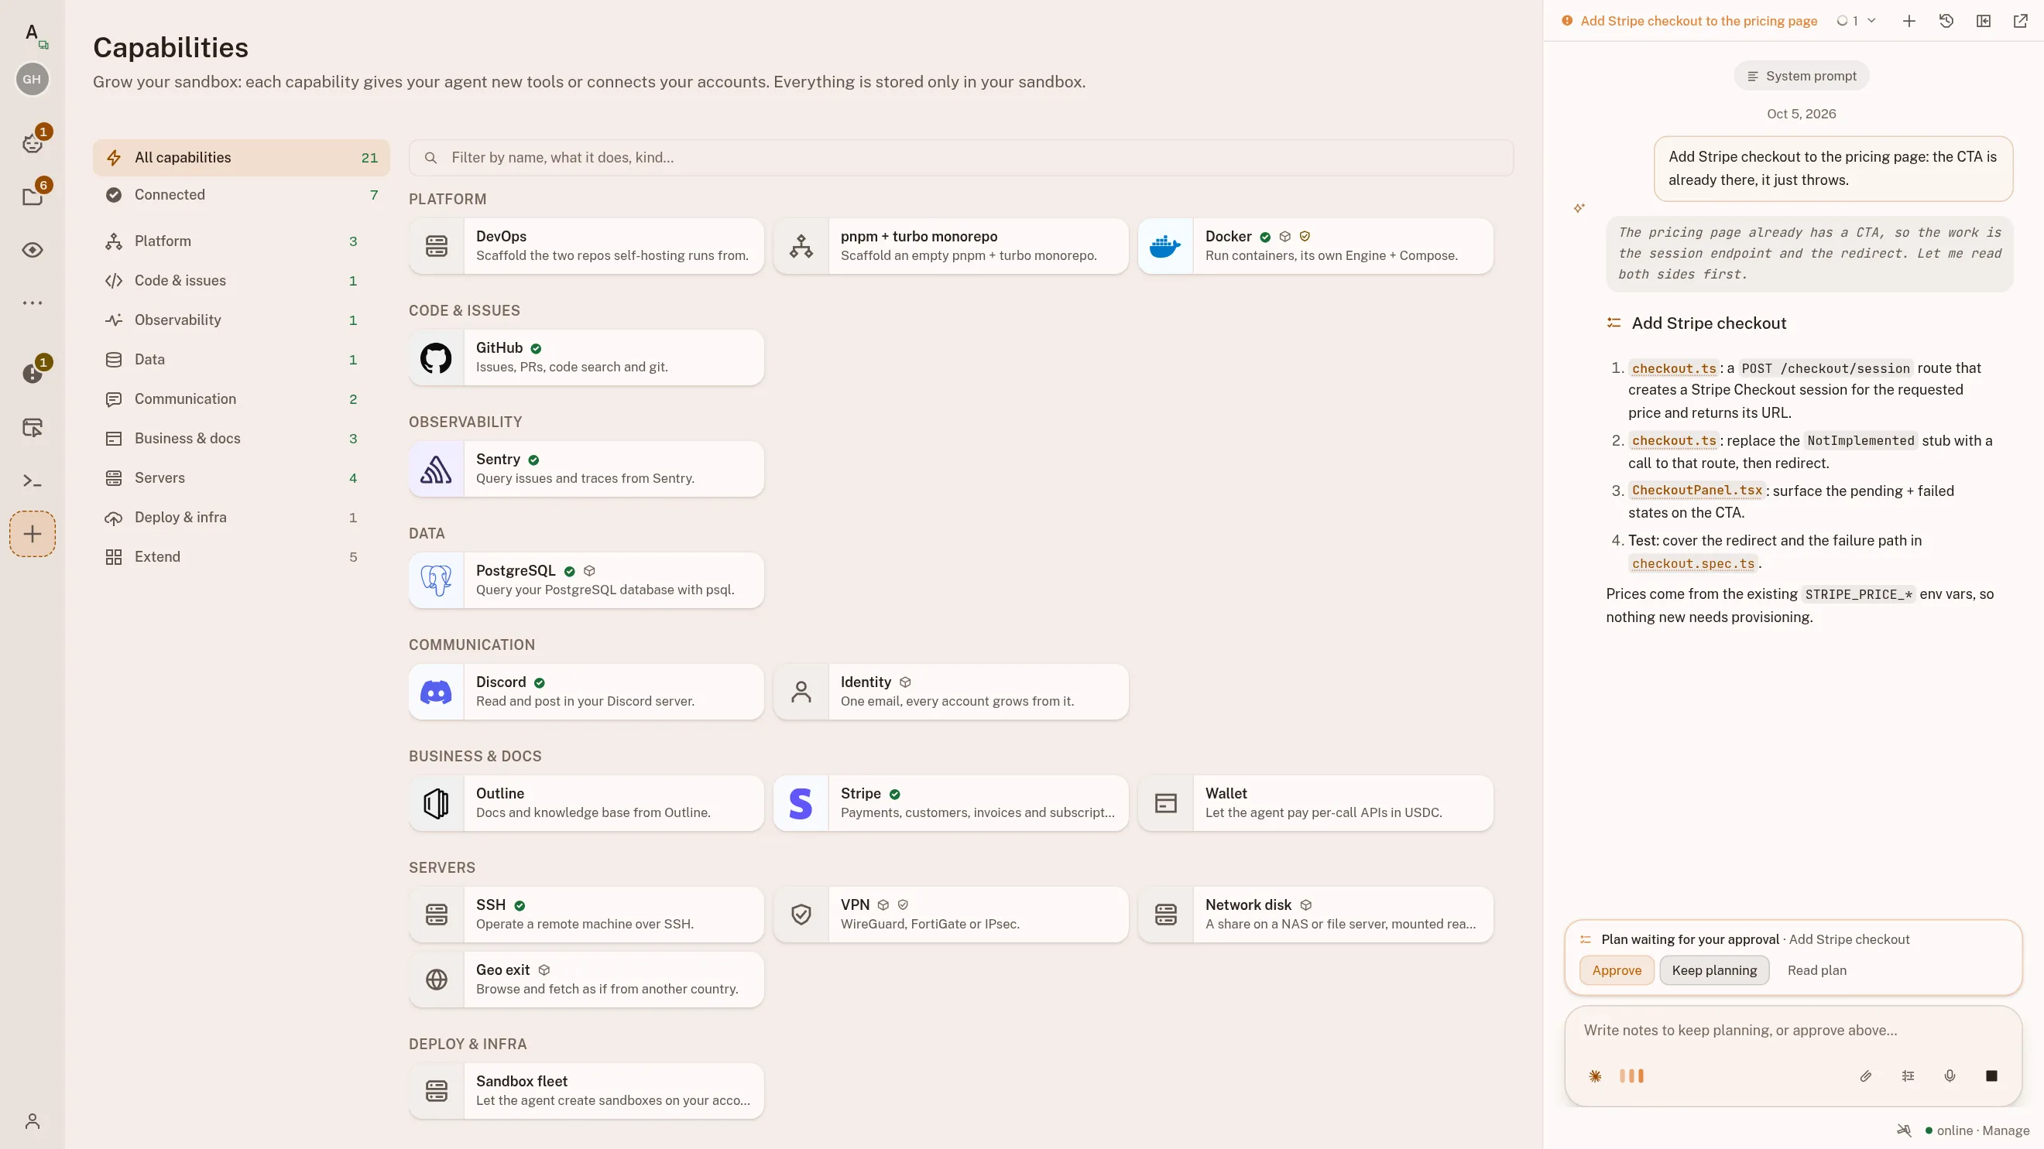Select the Connected filter
Screen dimensions: 2044x1149
tap(242, 195)
